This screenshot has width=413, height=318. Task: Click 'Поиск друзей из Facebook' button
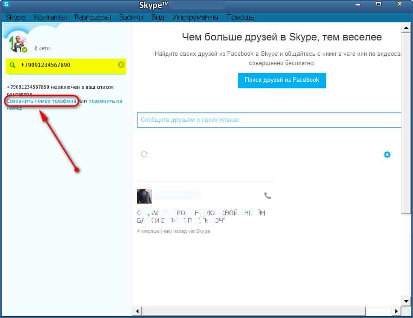(x=282, y=80)
